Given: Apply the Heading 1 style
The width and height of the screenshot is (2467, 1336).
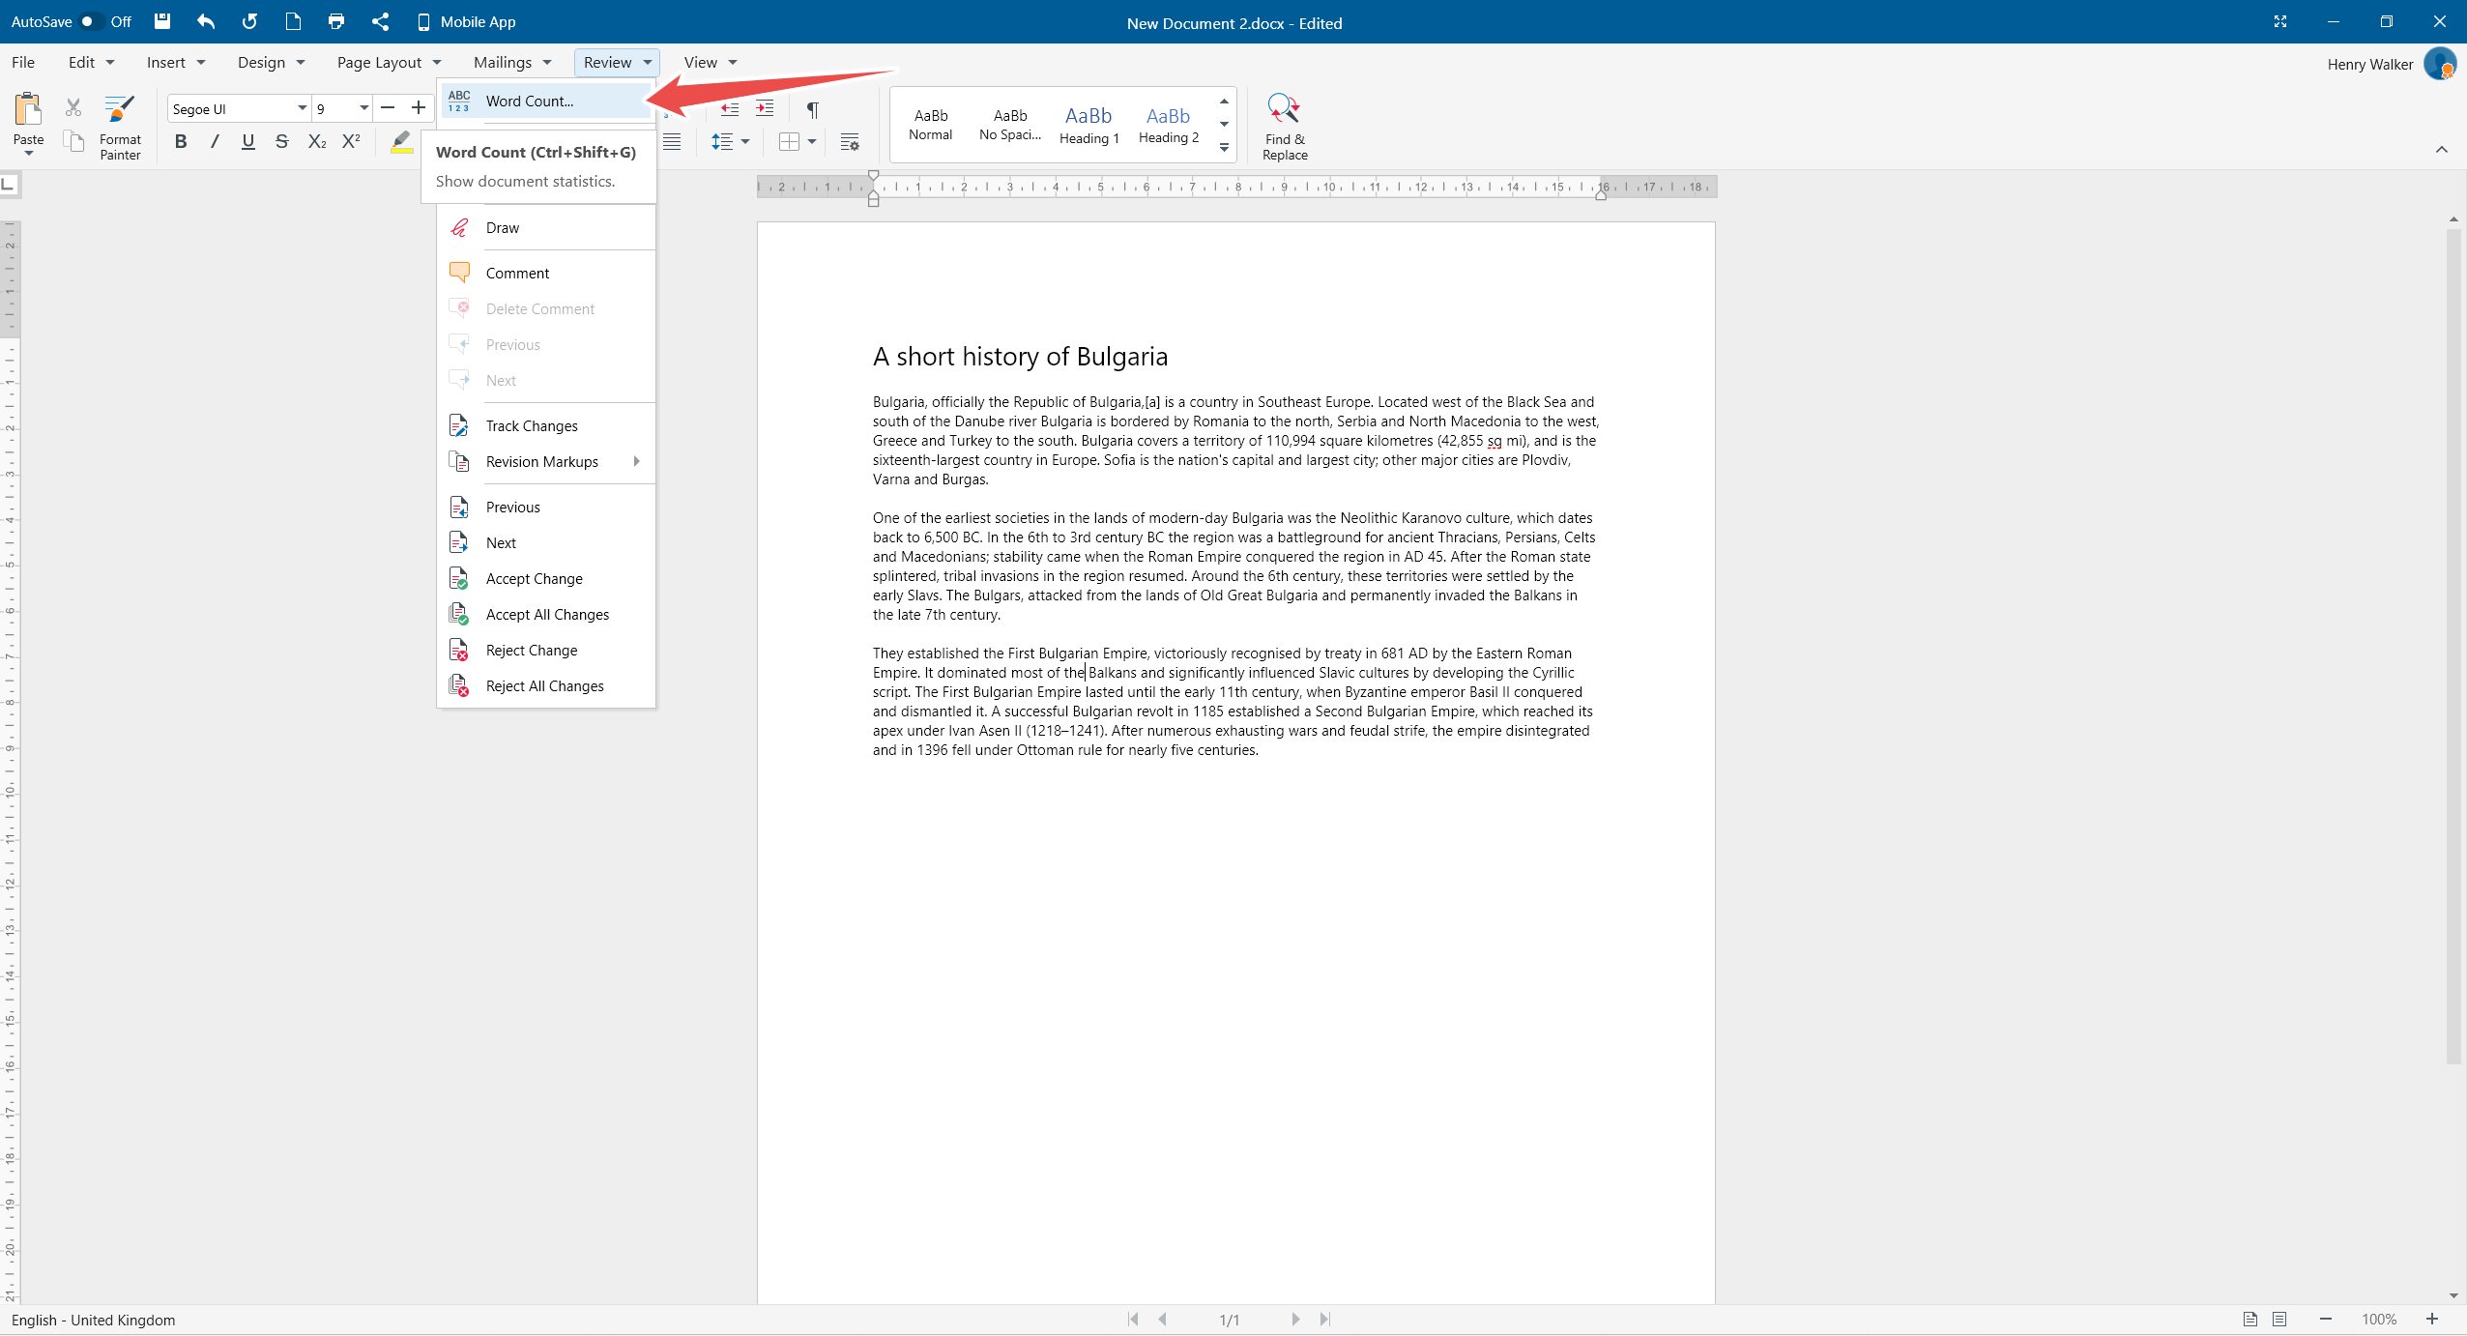Looking at the screenshot, I should point(1088,125).
